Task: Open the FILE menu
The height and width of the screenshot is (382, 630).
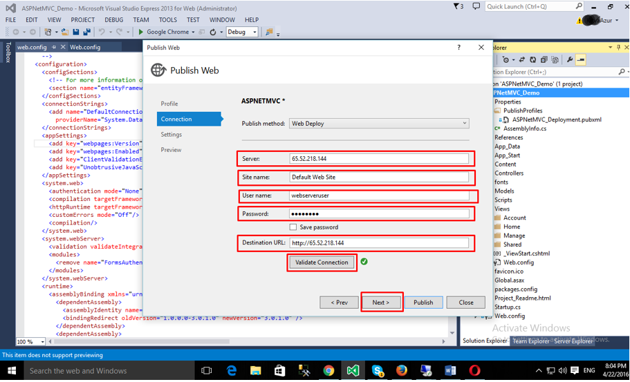Action: [x=11, y=19]
